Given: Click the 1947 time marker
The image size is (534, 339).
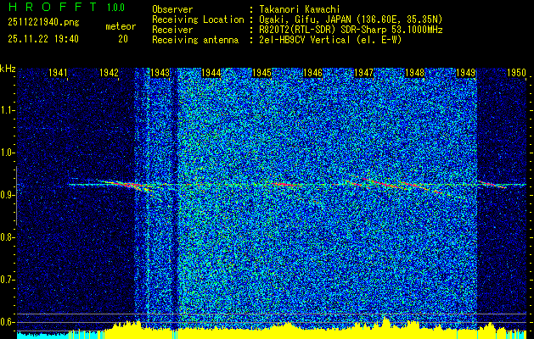Looking at the screenshot, I should click(x=363, y=73).
